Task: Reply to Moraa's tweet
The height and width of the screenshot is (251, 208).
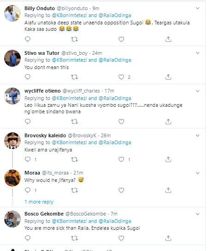Action: click(x=28, y=190)
